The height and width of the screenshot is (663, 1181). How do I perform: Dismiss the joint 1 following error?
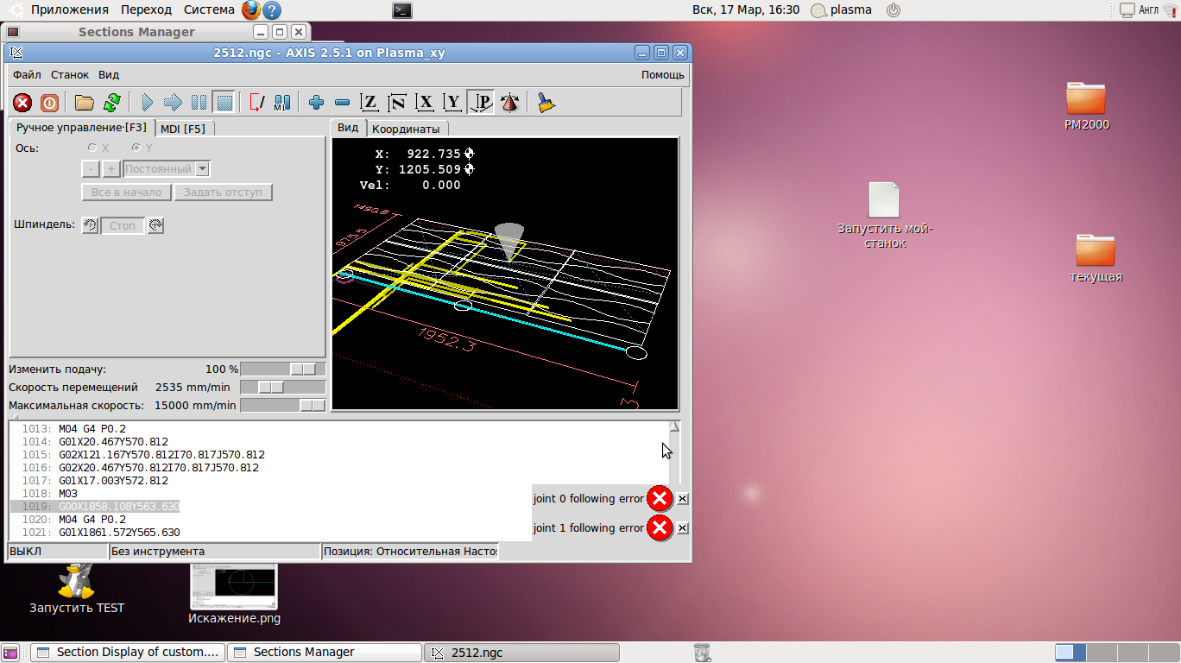pos(682,527)
